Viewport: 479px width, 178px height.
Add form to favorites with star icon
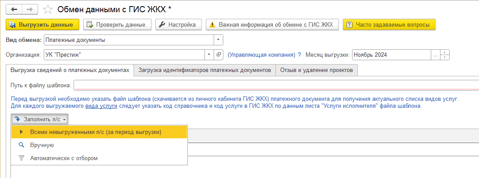(x=49, y=9)
